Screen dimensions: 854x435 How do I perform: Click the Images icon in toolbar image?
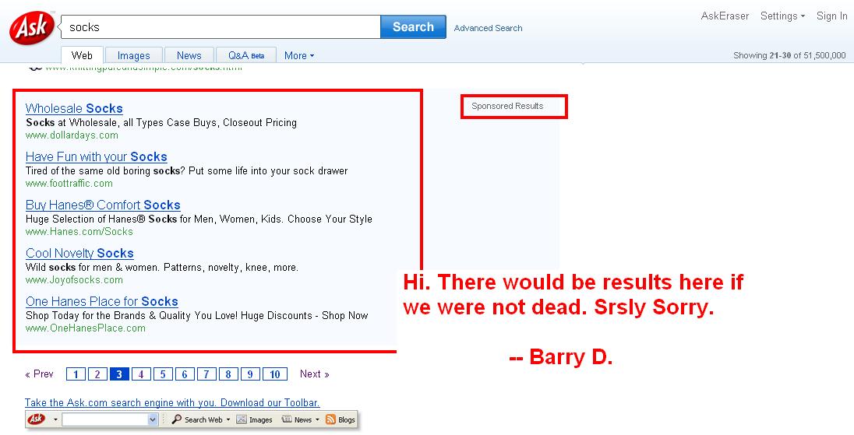click(x=241, y=419)
